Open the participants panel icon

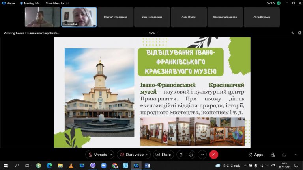click(273, 155)
